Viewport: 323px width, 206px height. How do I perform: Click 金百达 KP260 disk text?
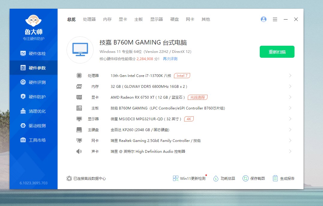coord(140,130)
